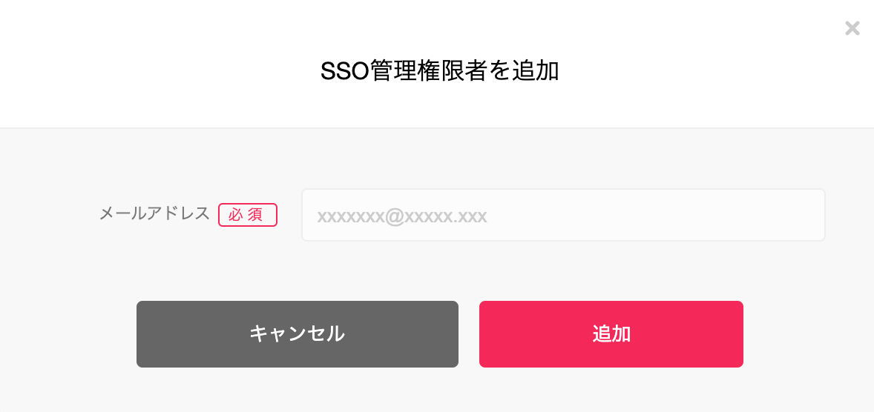Screen dimensions: 874x412
Task: Hit the dark gray キャンセル button
Action: click(297, 334)
